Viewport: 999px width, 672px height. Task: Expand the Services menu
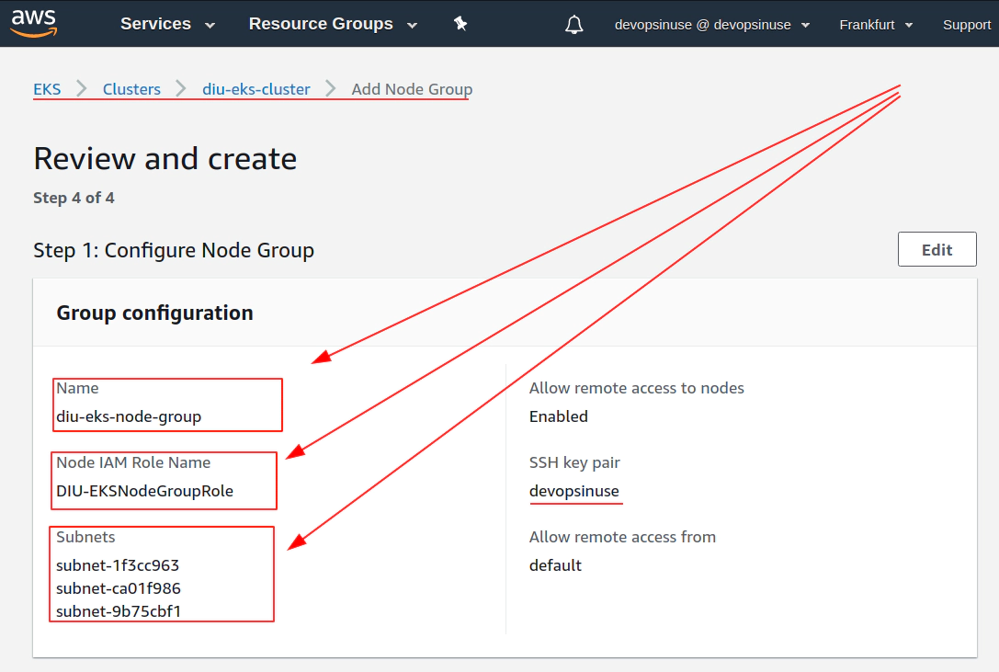click(167, 24)
